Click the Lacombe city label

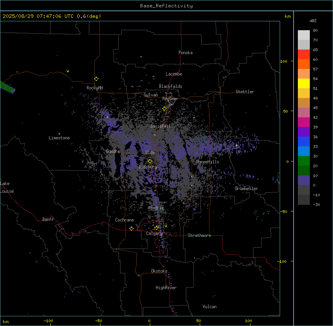pos(174,74)
